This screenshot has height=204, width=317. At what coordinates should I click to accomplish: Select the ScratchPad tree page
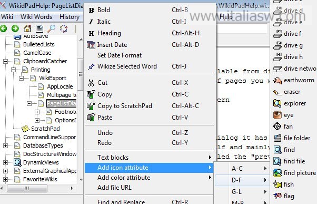click(45, 129)
